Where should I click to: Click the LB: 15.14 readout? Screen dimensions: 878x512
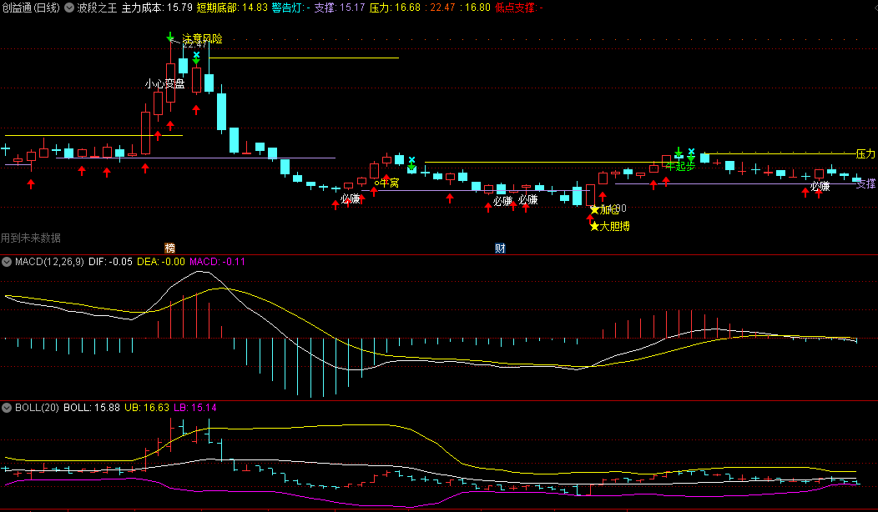point(194,408)
